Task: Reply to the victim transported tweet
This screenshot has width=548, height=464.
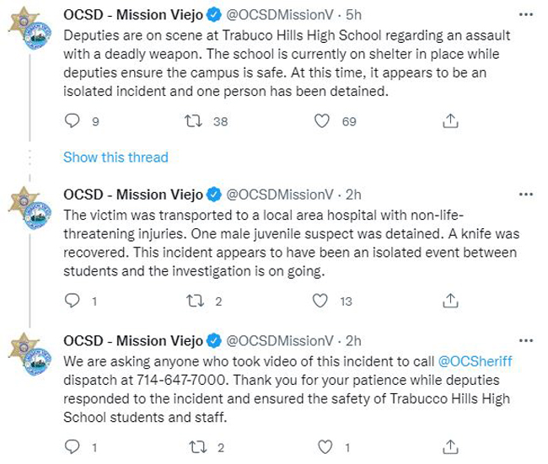Action: click(x=73, y=301)
